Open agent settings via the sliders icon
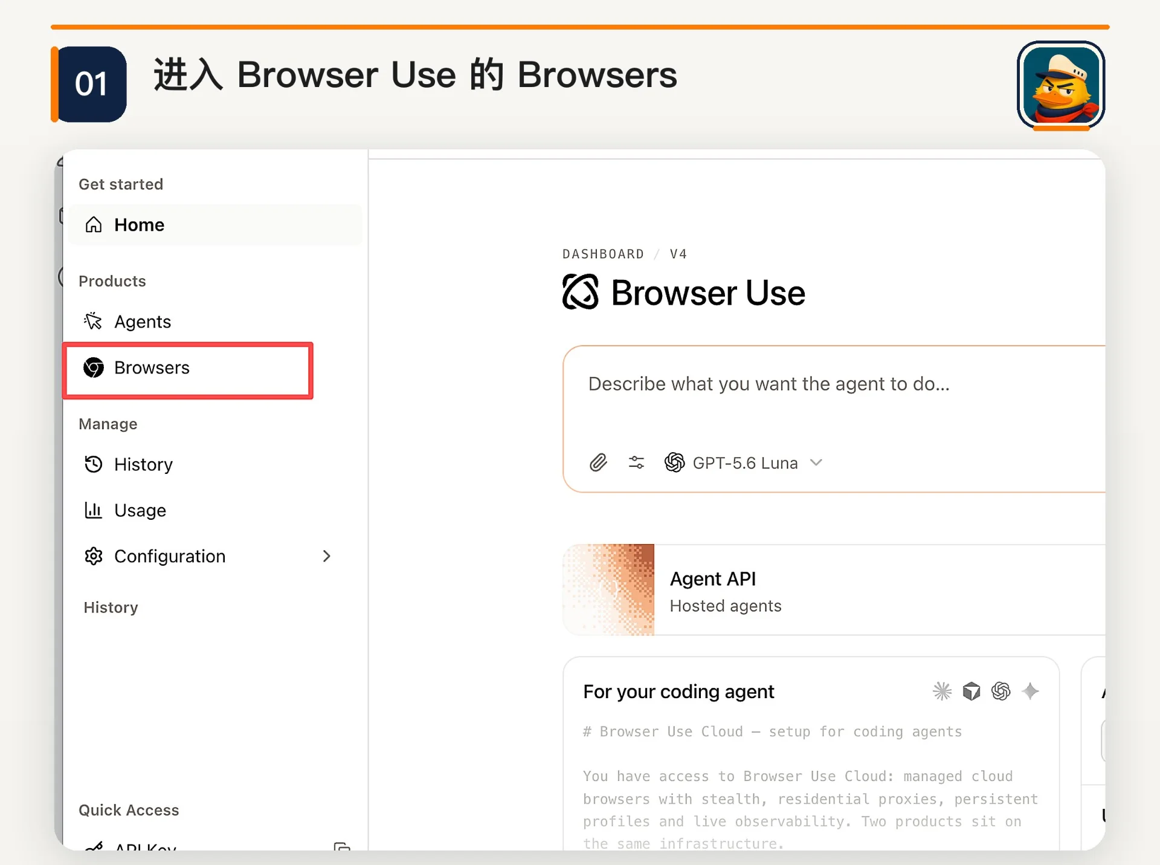Image resolution: width=1160 pixels, height=865 pixels. tap(636, 463)
